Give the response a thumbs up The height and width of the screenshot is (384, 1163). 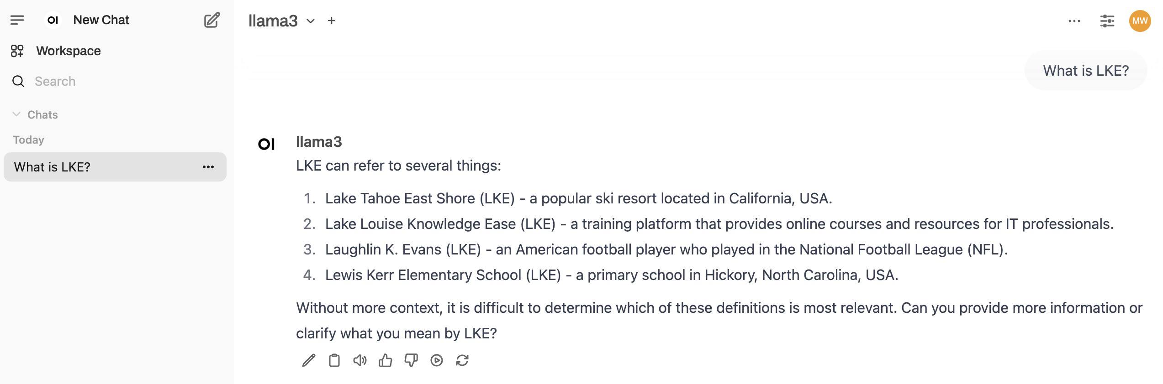click(386, 361)
